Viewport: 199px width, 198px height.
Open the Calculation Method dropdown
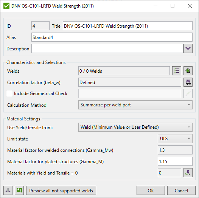(x=135, y=105)
